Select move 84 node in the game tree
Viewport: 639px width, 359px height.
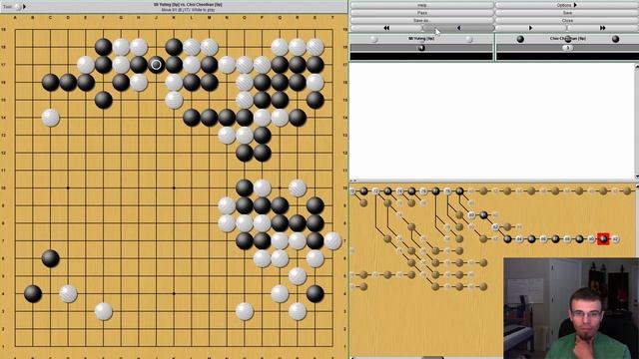coord(519,239)
